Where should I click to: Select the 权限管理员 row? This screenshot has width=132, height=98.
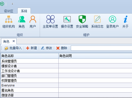point(66,80)
